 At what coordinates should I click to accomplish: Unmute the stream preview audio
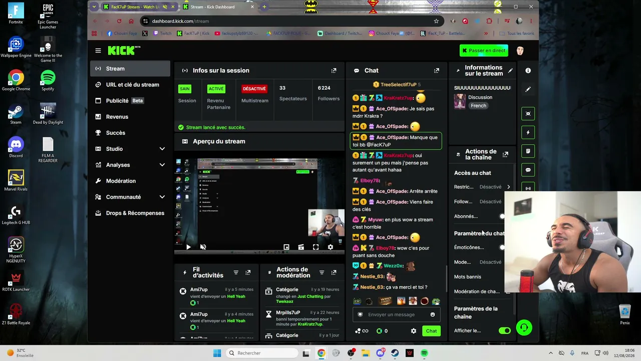click(x=203, y=247)
